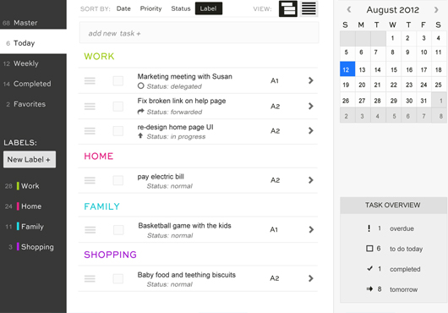This screenshot has width=448, height=313.
Task: Sort tasks by Status
Action: 181,8
